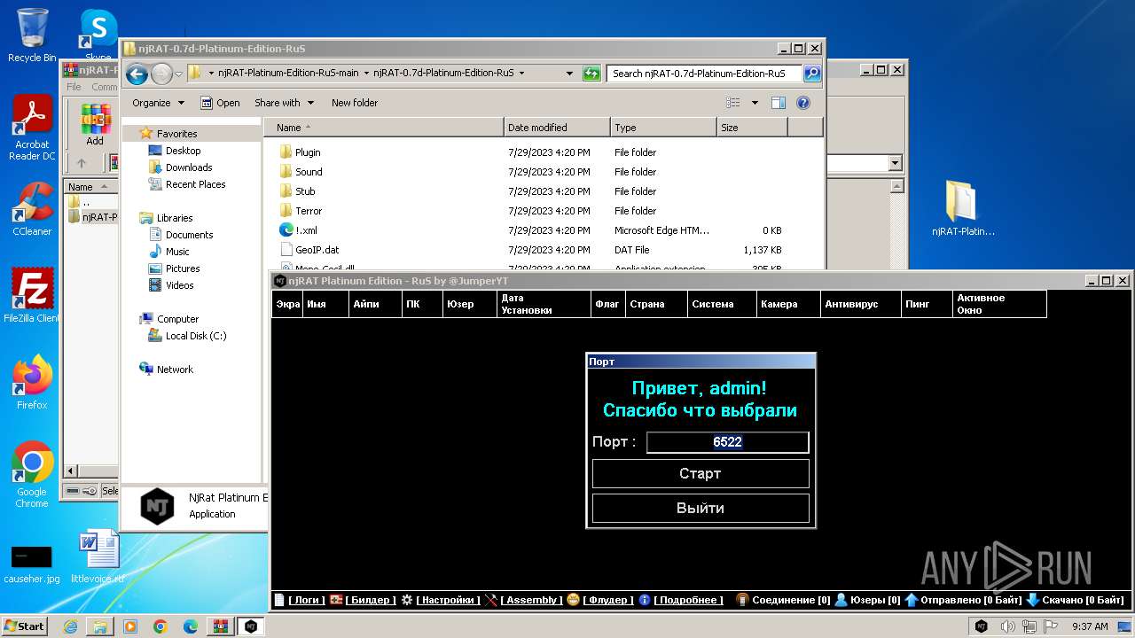Click the Старт button
Image resolution: width=1135 pixels, height=638 pixels.
point(701,473)
